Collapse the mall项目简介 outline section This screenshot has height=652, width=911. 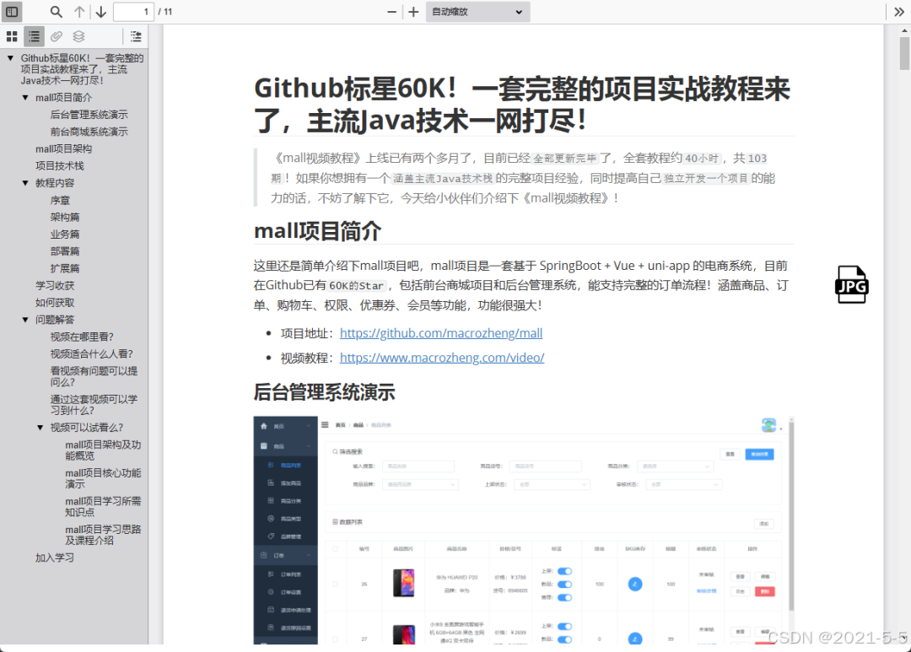23,97
